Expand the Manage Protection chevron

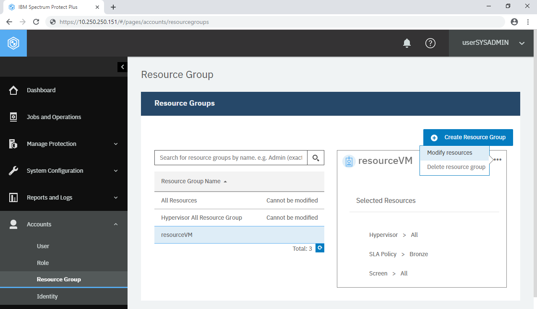(x=116, y=144)
